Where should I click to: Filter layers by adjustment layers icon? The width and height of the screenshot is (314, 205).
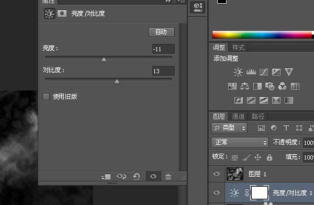pyautogui.click(x=274, y=128)
